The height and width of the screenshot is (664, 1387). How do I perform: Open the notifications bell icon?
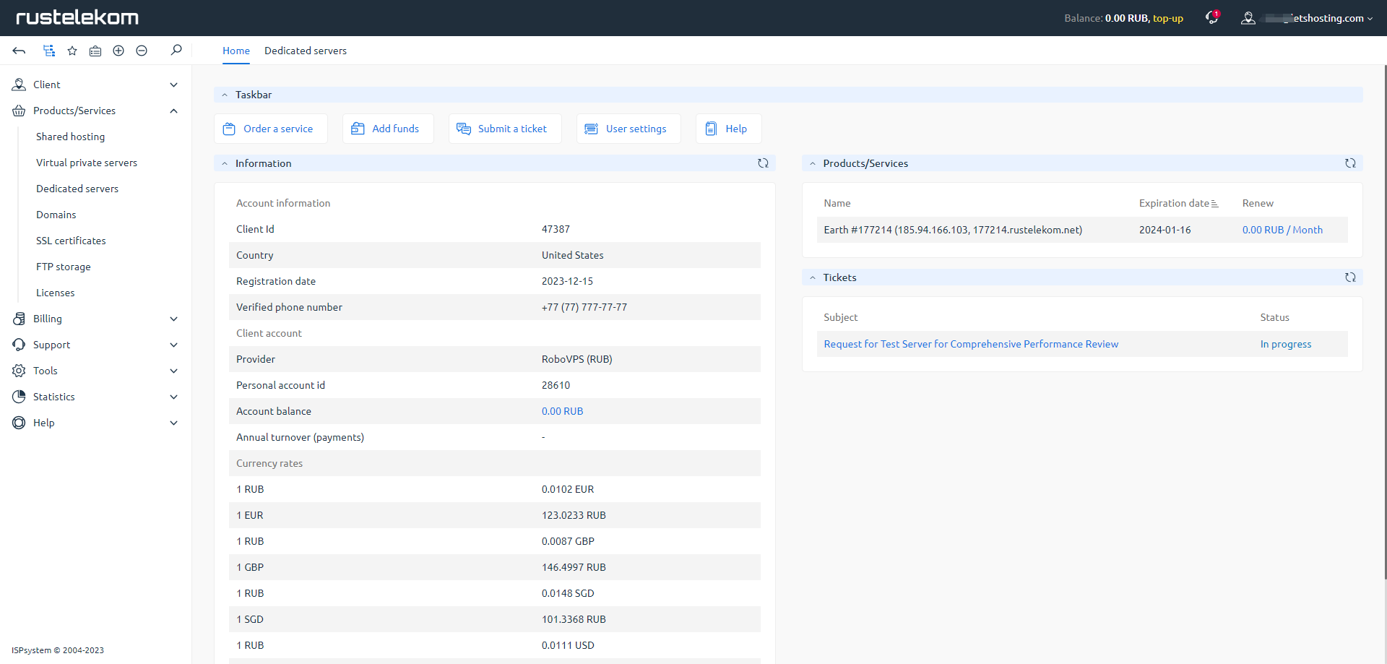[x=1212, y=17]
